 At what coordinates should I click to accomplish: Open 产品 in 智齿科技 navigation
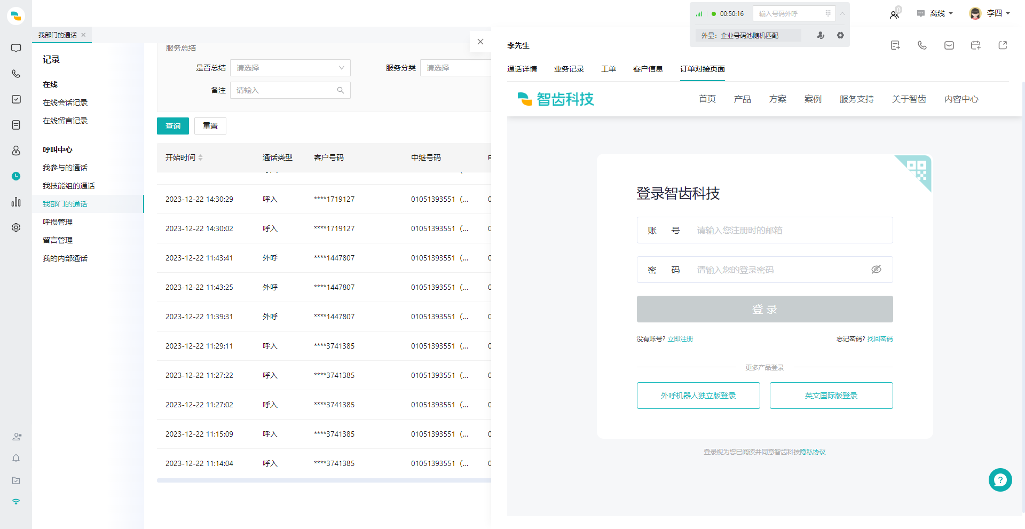742,99
